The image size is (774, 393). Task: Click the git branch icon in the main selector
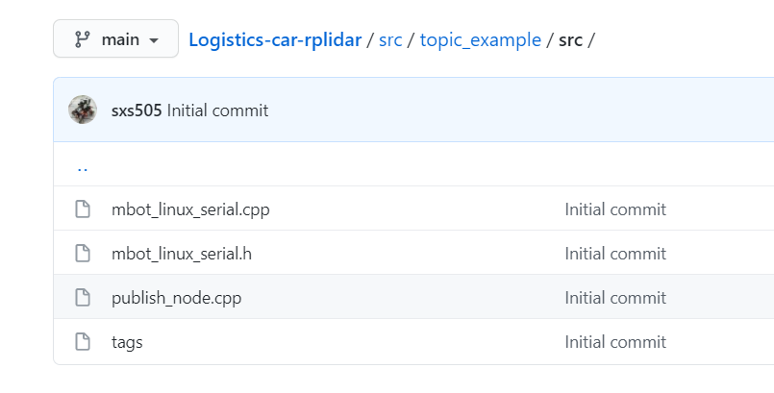[83, 39]
